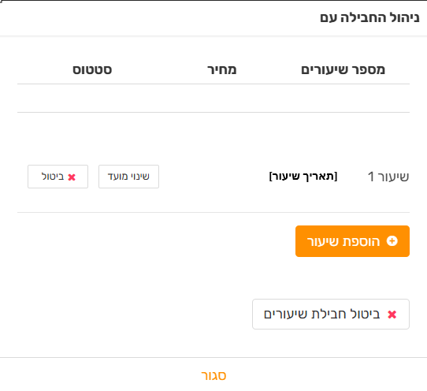Cancel the package with ביטול חבילת שיעורים
Image resolution: width=427 pixels, height=391 pixels.
[x=331, y=315]
